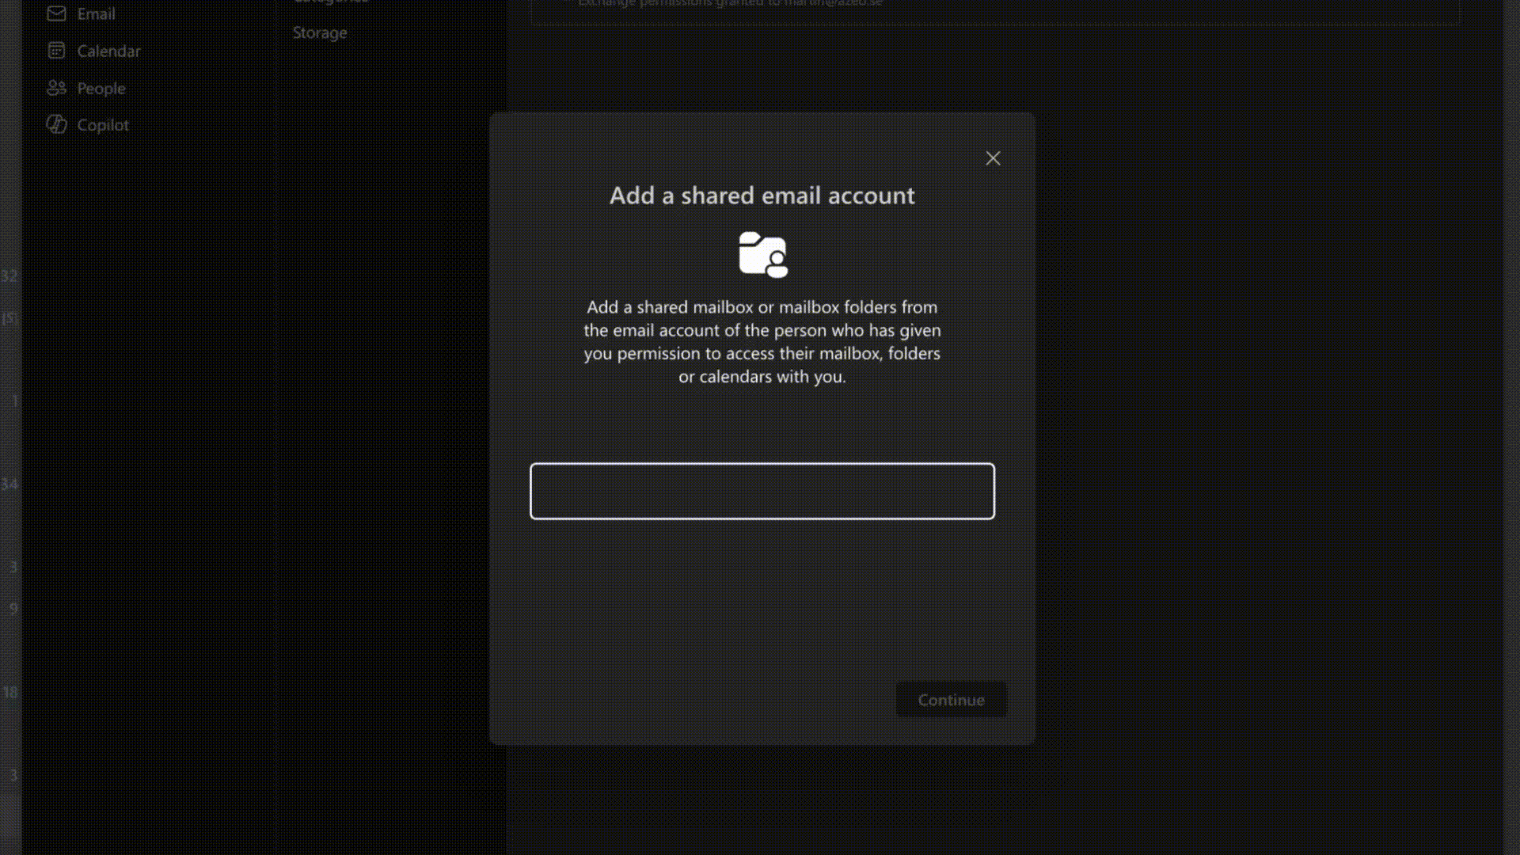Close the Add a shared email account dialog
This screenshot has height=855, width=1520.
click(993, 158)
